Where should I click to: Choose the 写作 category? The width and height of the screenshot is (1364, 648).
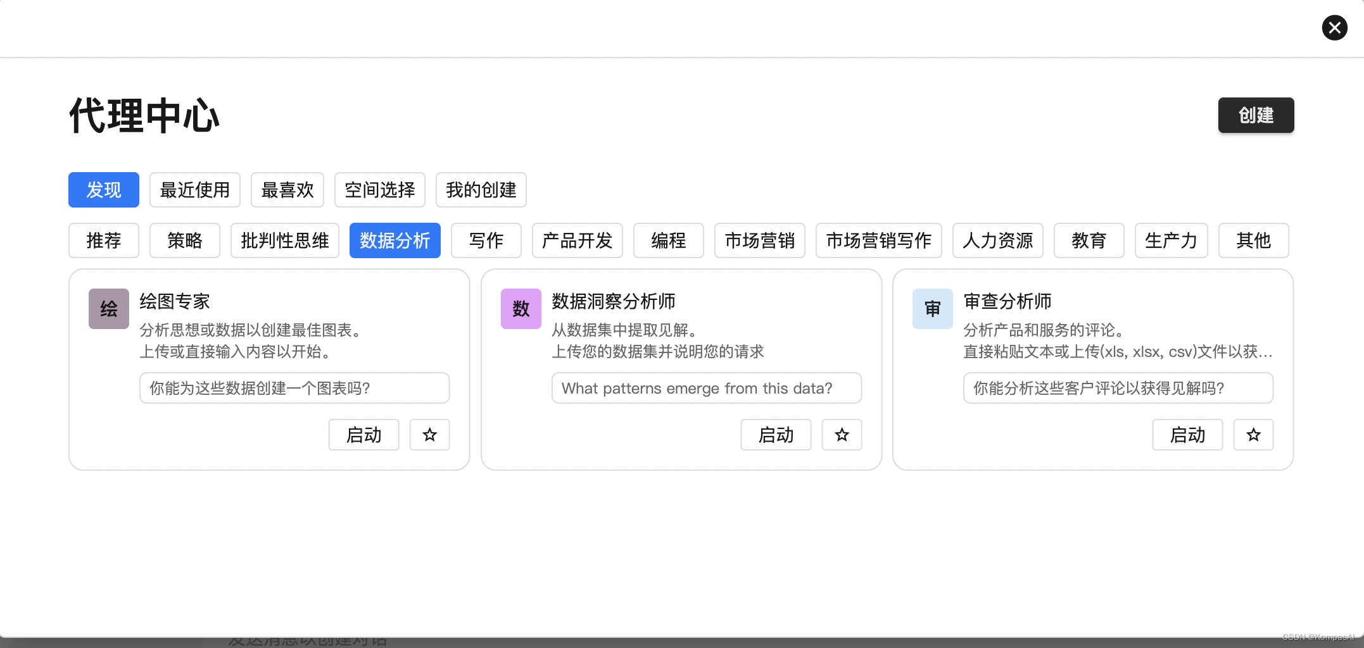point(486,240)
